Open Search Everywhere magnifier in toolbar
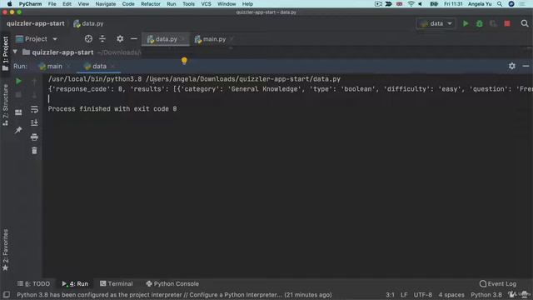This screenshot has height=300, width=533. [x=525, y=23]
